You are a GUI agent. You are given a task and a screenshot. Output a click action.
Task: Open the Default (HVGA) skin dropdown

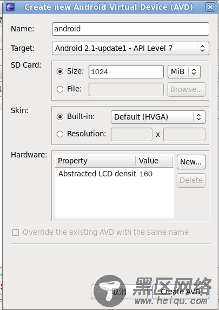click(x=158, y=117)
